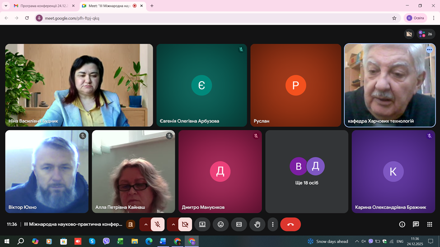Viewport: 440px width, 247px height.
Task: Click the present screen icon
Action: coord(202,224)
